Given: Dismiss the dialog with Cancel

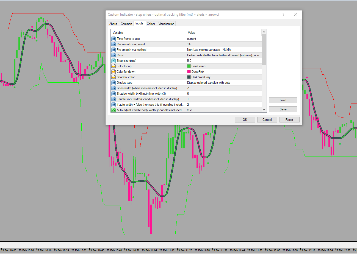Looking at the screenshot, I should 267,120.
